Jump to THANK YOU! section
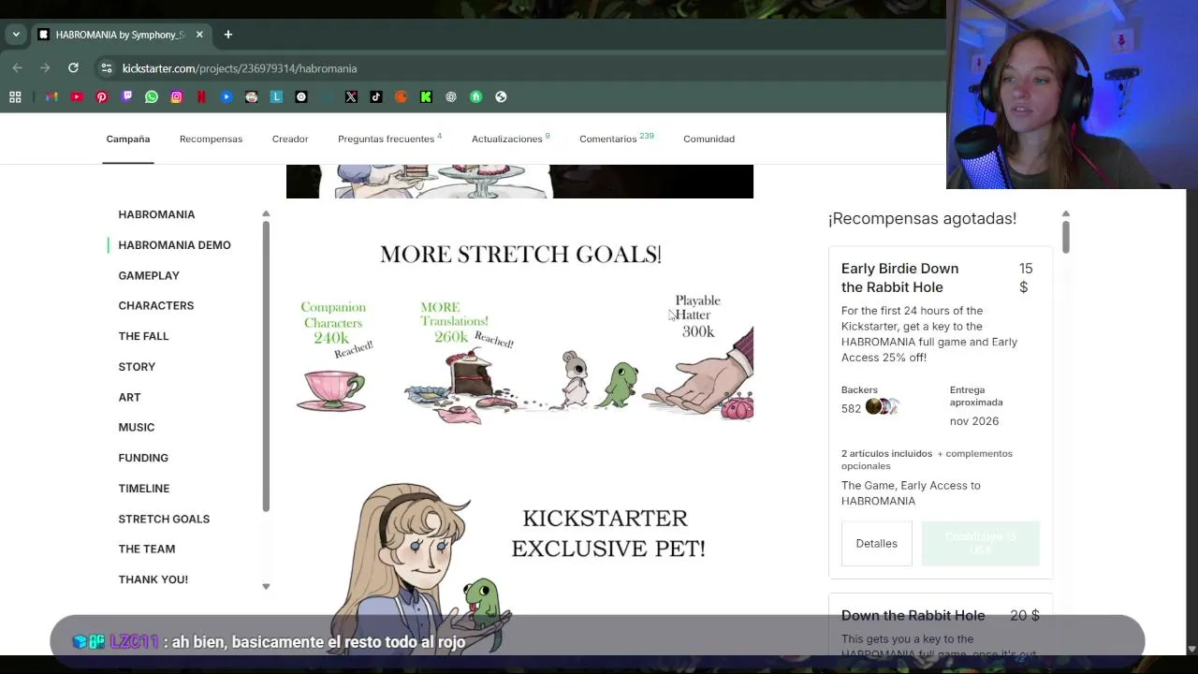1198x674 pixels. [x=153, y=579]
